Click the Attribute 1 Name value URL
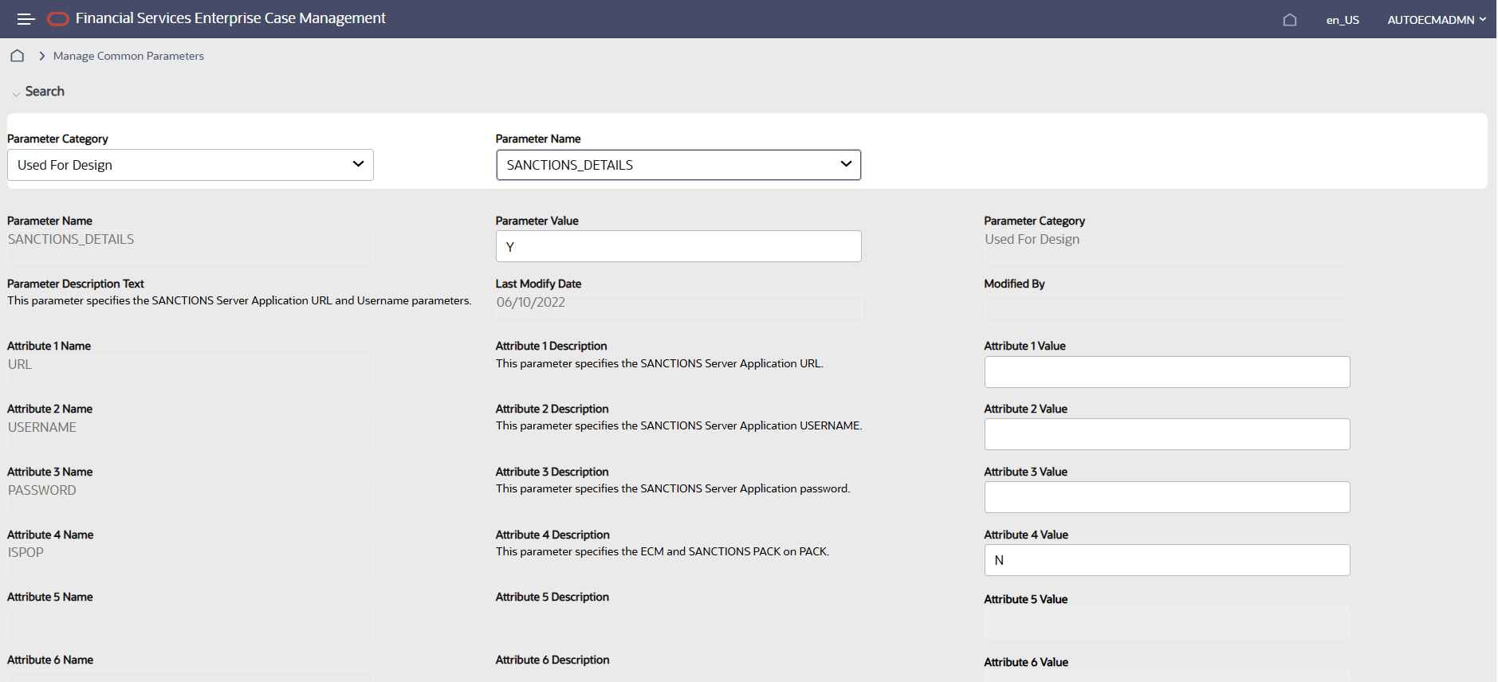The height and width of the screenshot is (682, 1498). pos(20,365)
